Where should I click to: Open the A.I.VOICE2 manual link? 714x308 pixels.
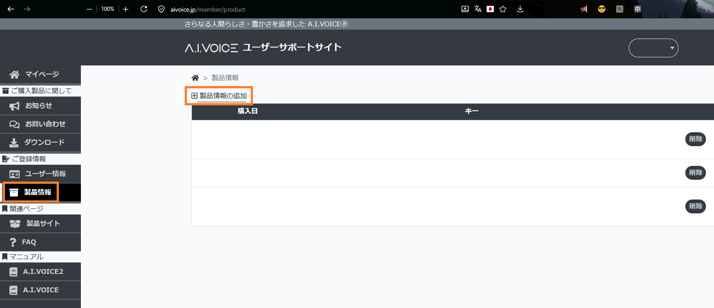pos(40,272)
